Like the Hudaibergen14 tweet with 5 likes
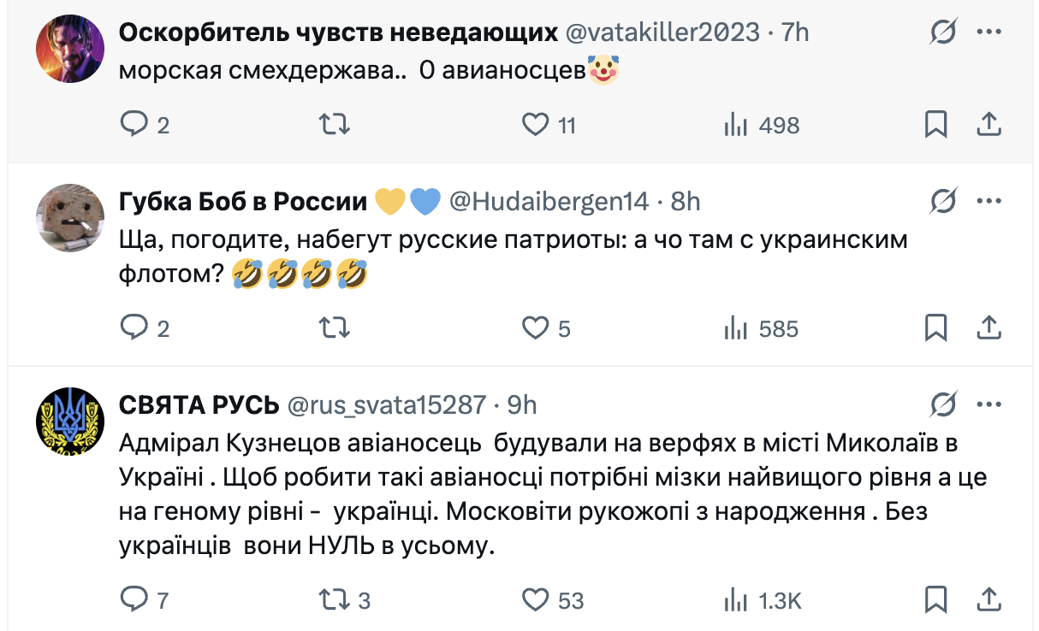 536,327
